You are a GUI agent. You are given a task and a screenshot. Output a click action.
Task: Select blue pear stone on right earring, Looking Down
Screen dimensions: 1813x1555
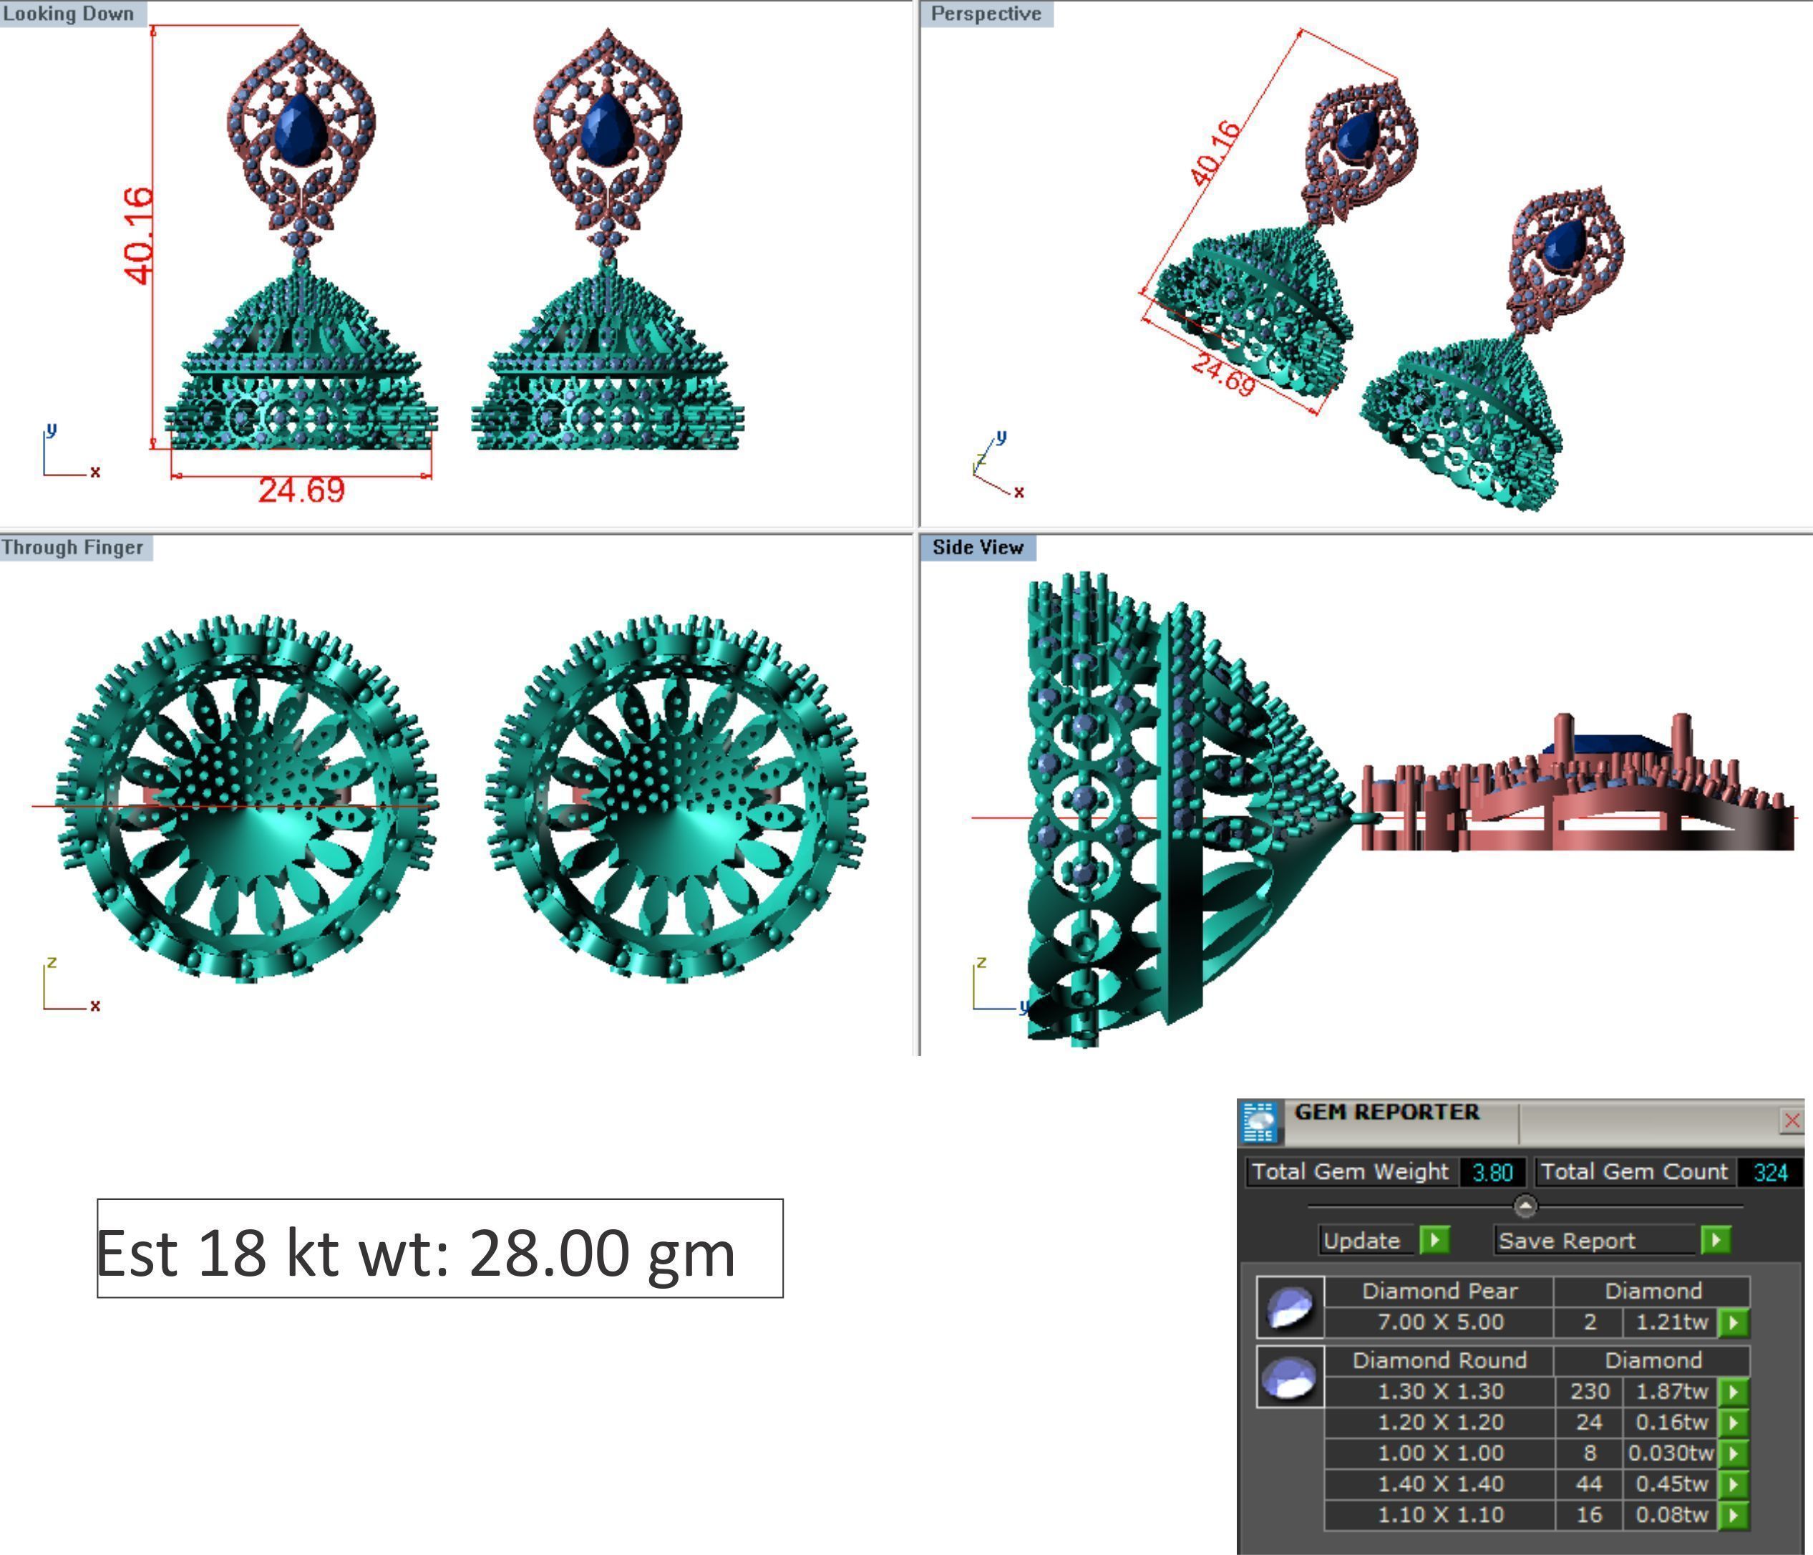point(606,129)
